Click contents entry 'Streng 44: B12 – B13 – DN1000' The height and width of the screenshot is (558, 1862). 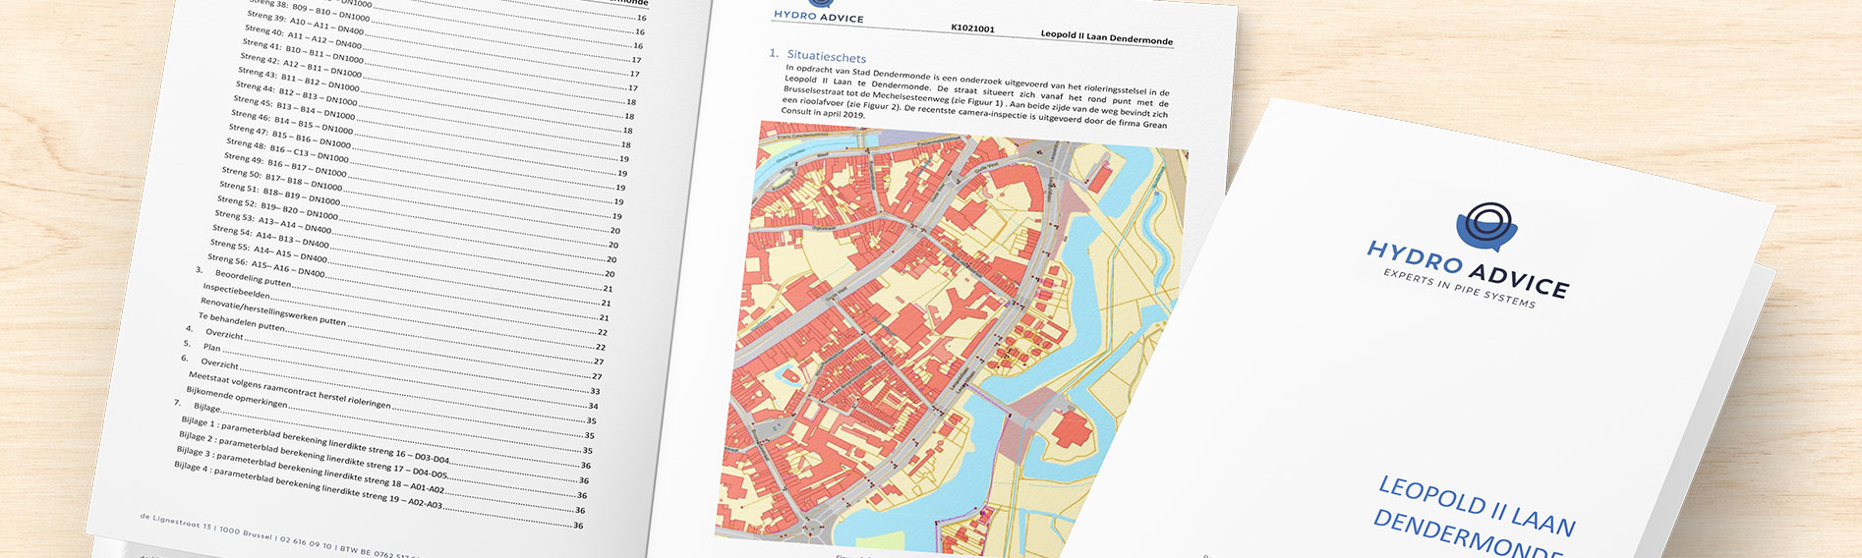click(295, 94)
